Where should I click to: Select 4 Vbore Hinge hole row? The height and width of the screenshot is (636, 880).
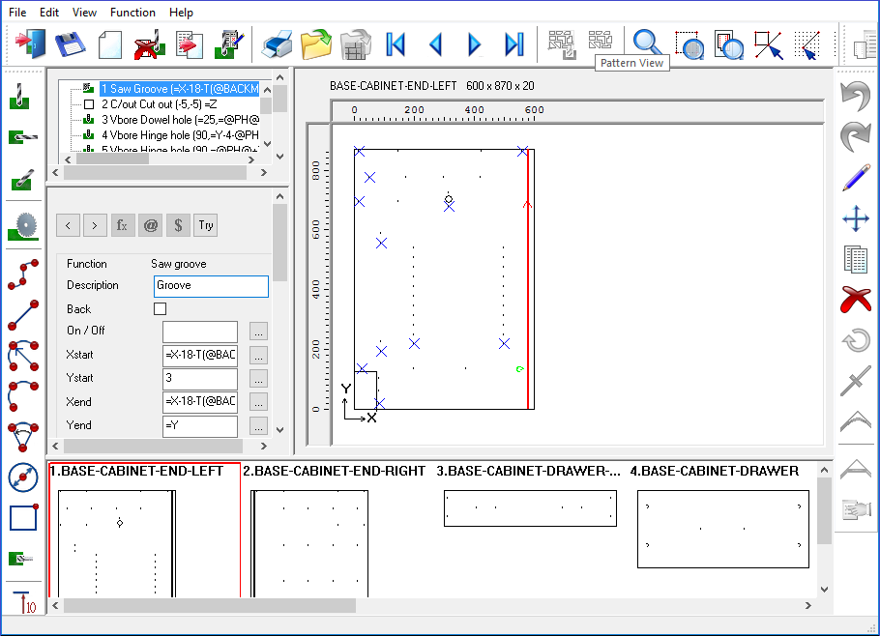tap(180, 135)
